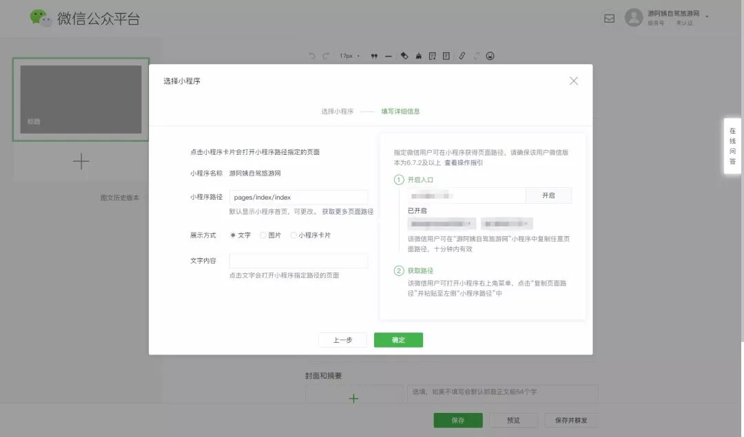Image resolution: width=744 pixels, height=437 pixels.
Task: Add cover image with green plus
Action: click(353, 398)
